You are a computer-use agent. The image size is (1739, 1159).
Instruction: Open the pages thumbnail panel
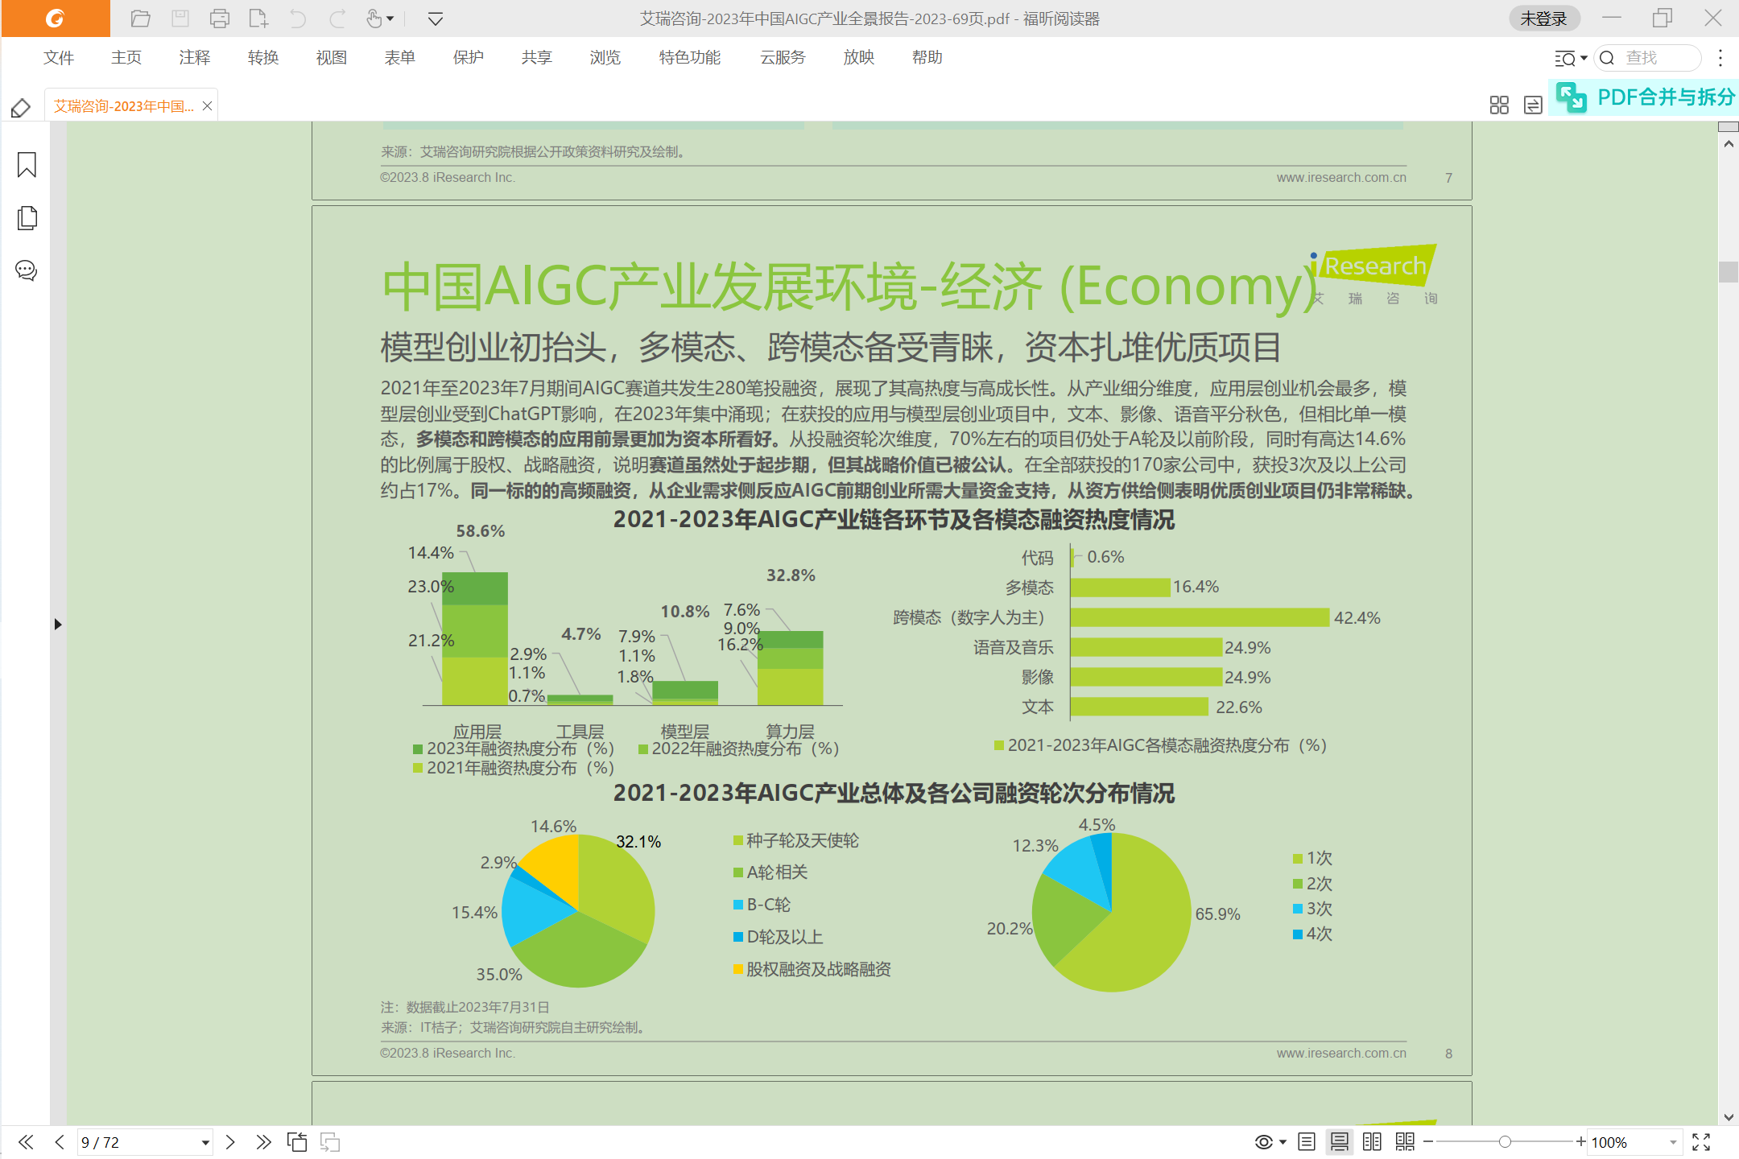(27, 218)
